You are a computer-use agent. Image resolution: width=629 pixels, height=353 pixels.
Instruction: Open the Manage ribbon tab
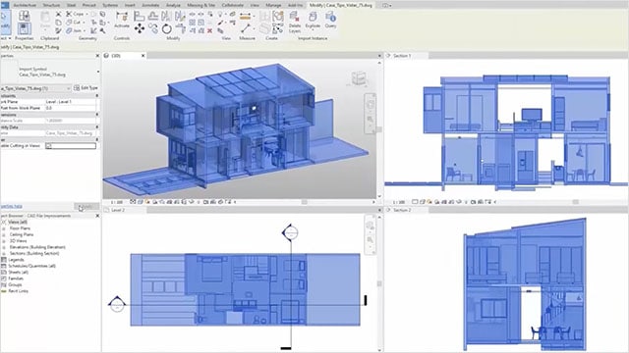(273, 5)
